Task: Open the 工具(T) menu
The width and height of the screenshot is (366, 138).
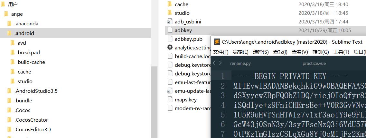Action: click(x=341, y=52)
